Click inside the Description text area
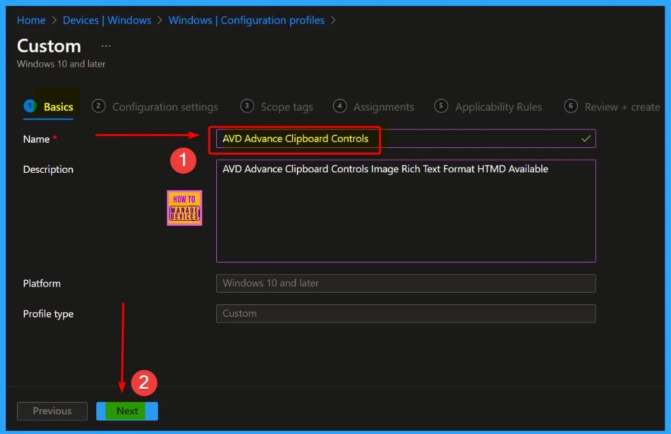 tap(406, 211)
